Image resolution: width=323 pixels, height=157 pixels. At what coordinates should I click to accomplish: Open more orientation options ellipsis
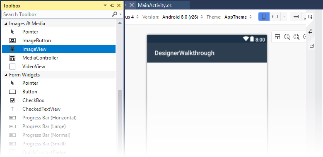pos(284,17)
